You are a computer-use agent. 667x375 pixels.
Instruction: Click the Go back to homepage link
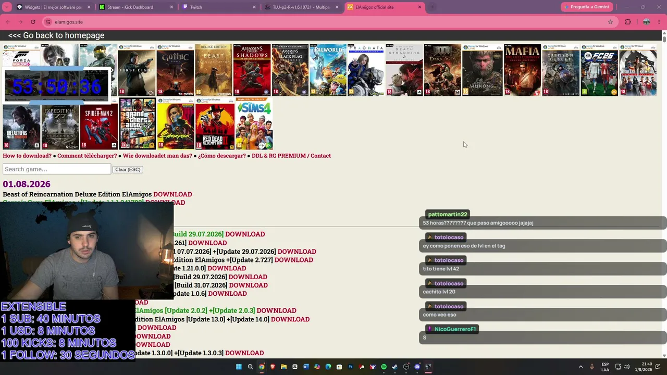click(56, 35)
